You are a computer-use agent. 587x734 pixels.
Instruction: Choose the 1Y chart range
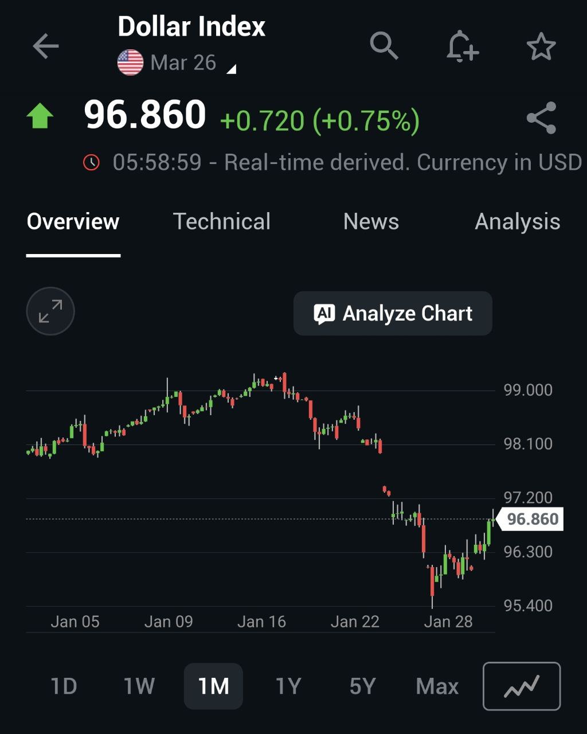pyautogui.click(x=288, y=686)
